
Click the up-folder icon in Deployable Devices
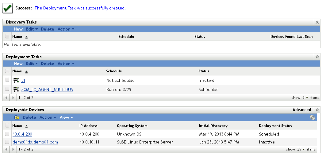pos(17,118)
